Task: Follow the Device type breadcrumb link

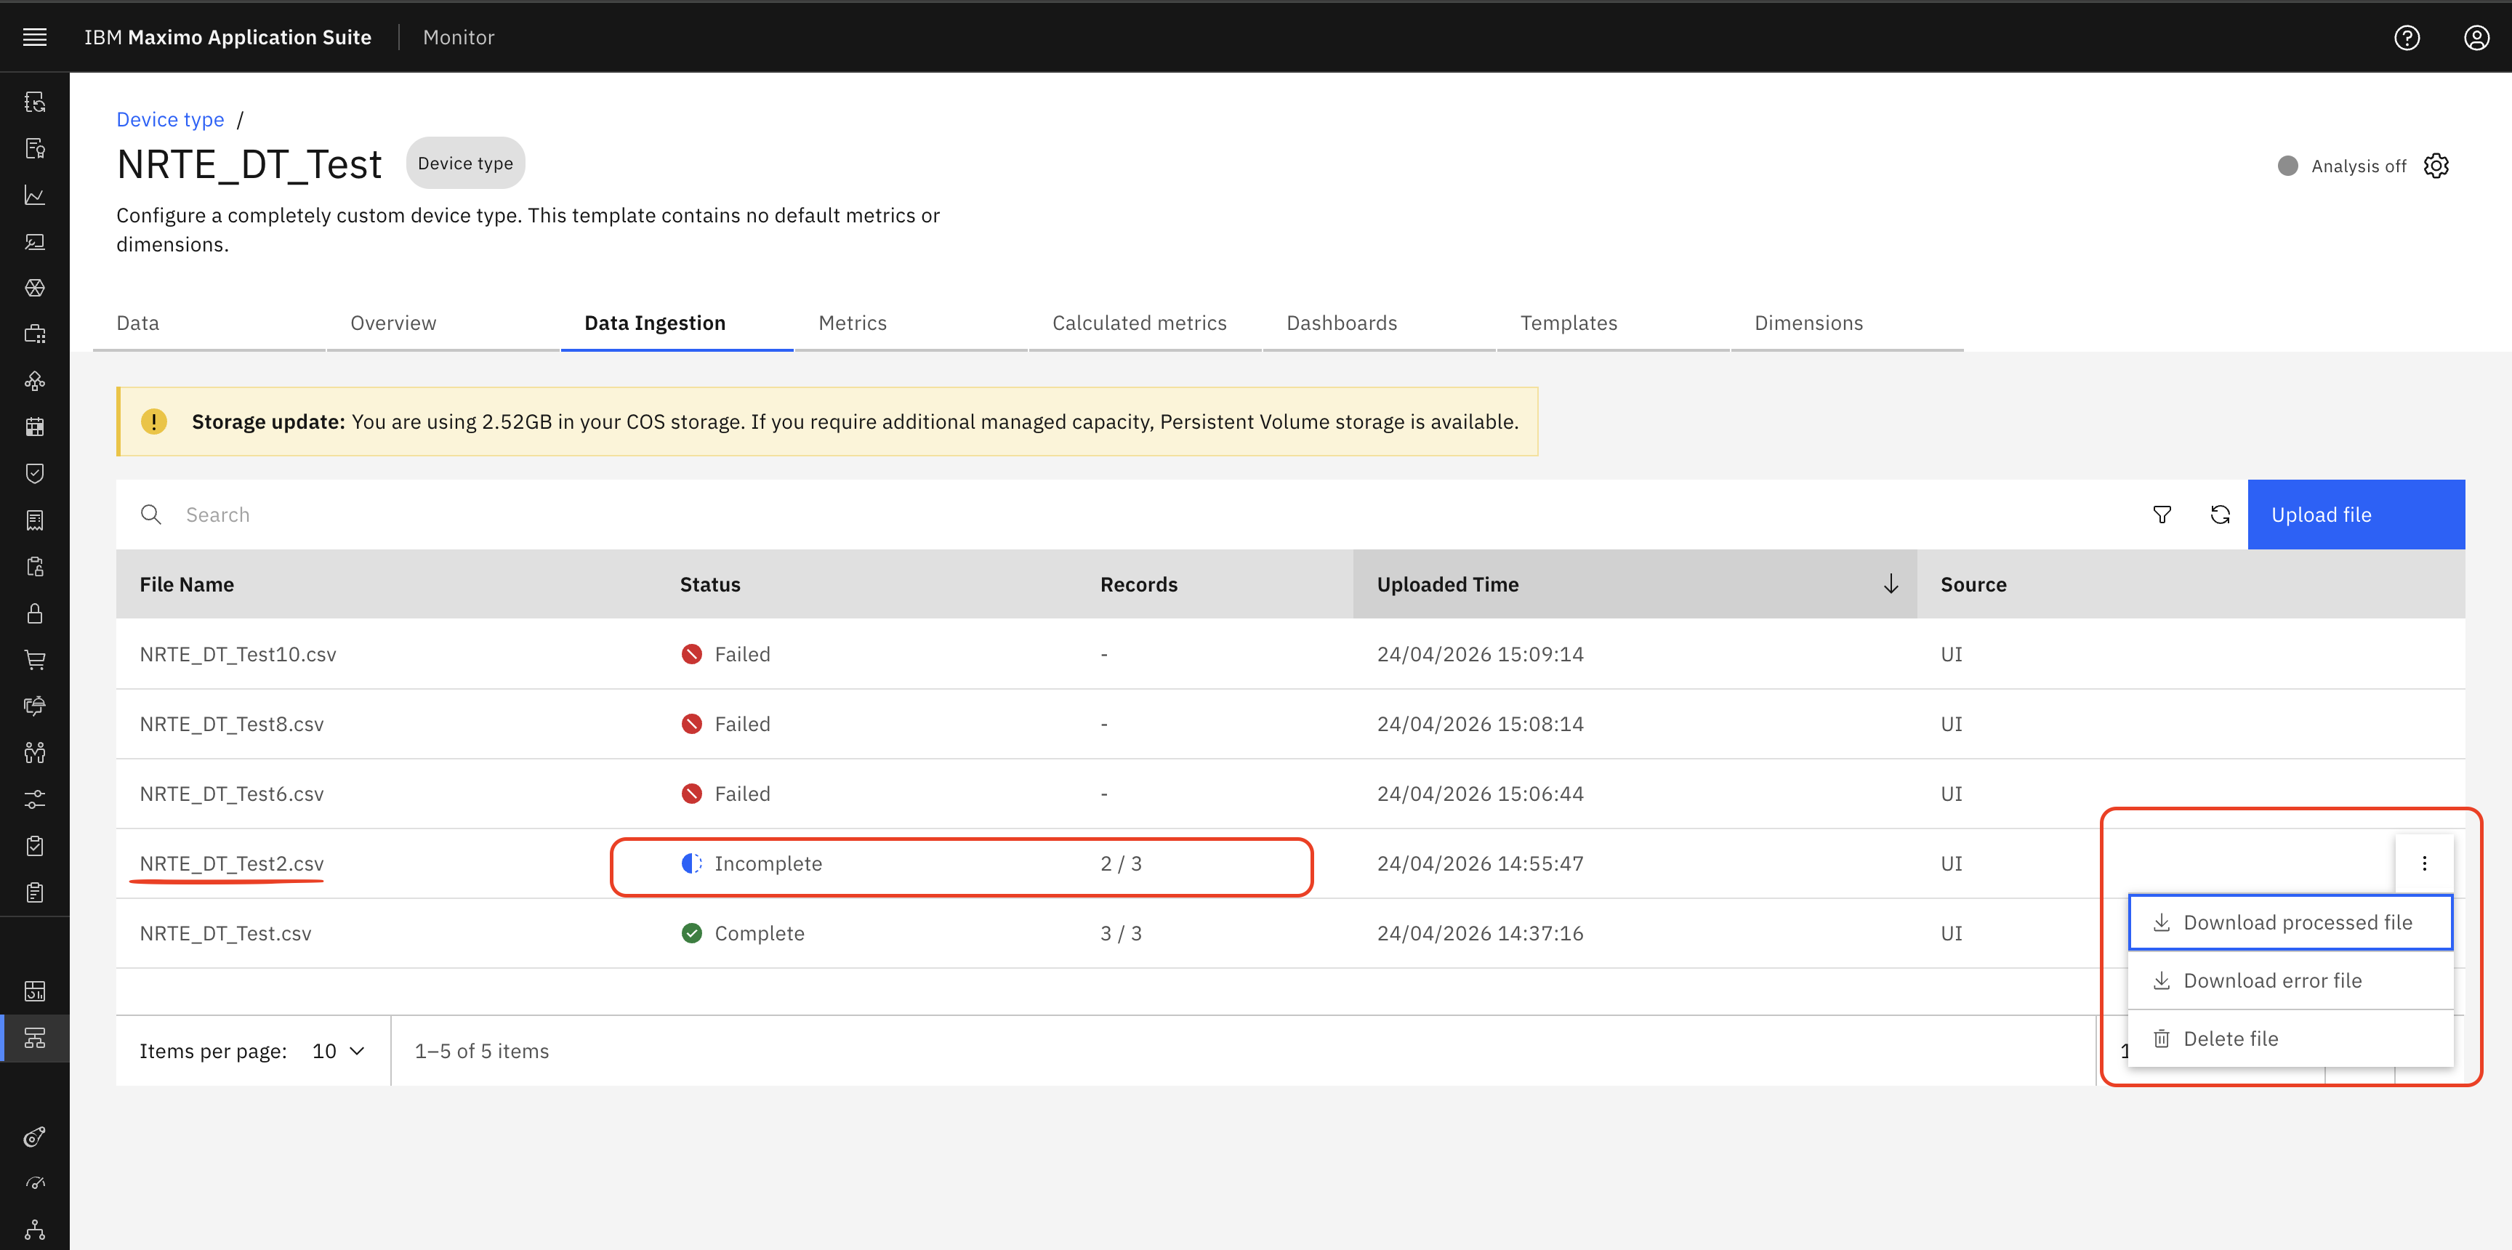Action: coord(169,119)
